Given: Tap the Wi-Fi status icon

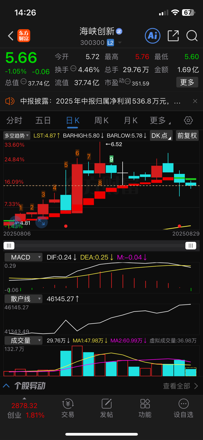Looking at the screenshot, I should point(175,12).
